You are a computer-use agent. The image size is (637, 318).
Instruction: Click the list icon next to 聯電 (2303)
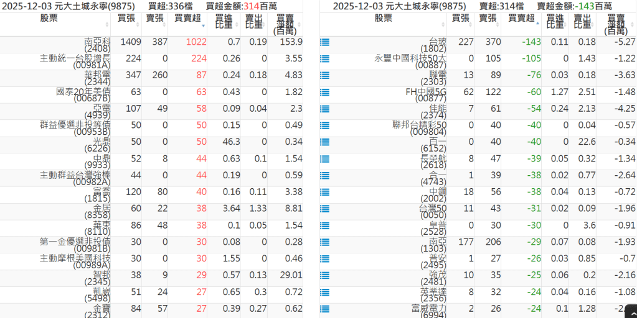click(324, 76)
